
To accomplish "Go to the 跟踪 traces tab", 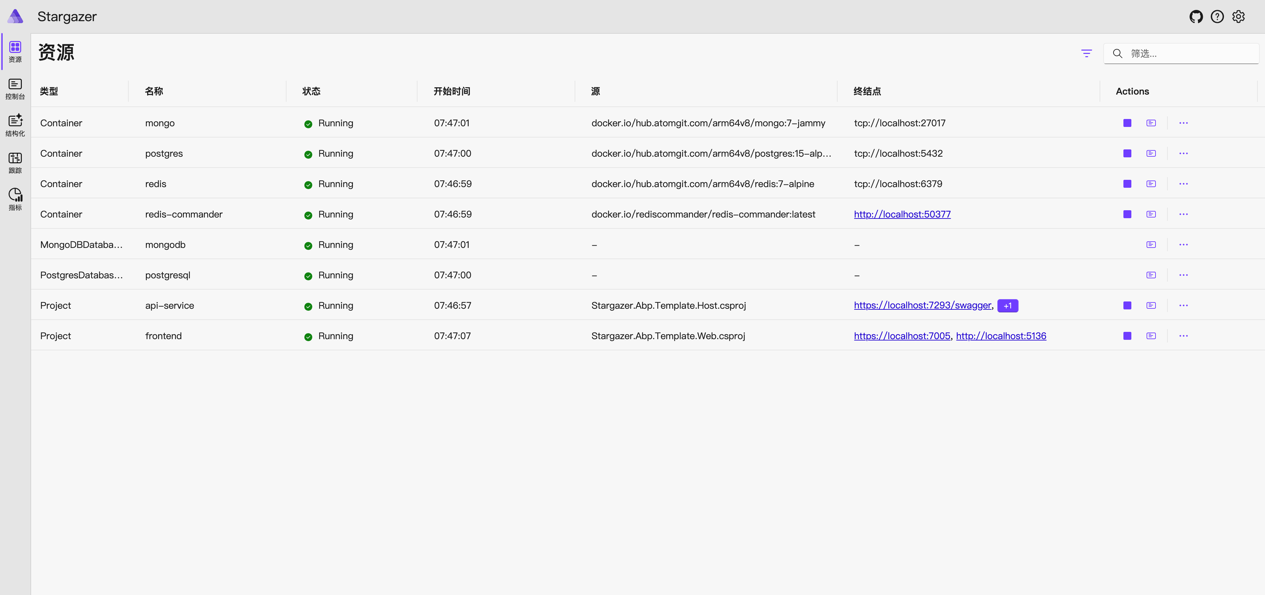I will pyautogui.click(x=15, y=163).
